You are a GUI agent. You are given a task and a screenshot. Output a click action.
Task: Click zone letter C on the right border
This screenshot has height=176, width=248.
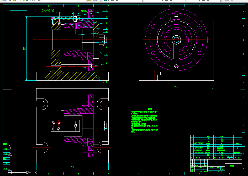[x=244, y=40]
